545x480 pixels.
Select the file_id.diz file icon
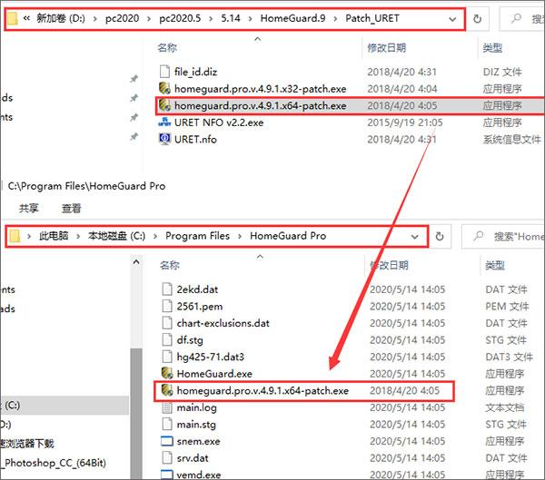pyautogui.click(x=164, y=72)
